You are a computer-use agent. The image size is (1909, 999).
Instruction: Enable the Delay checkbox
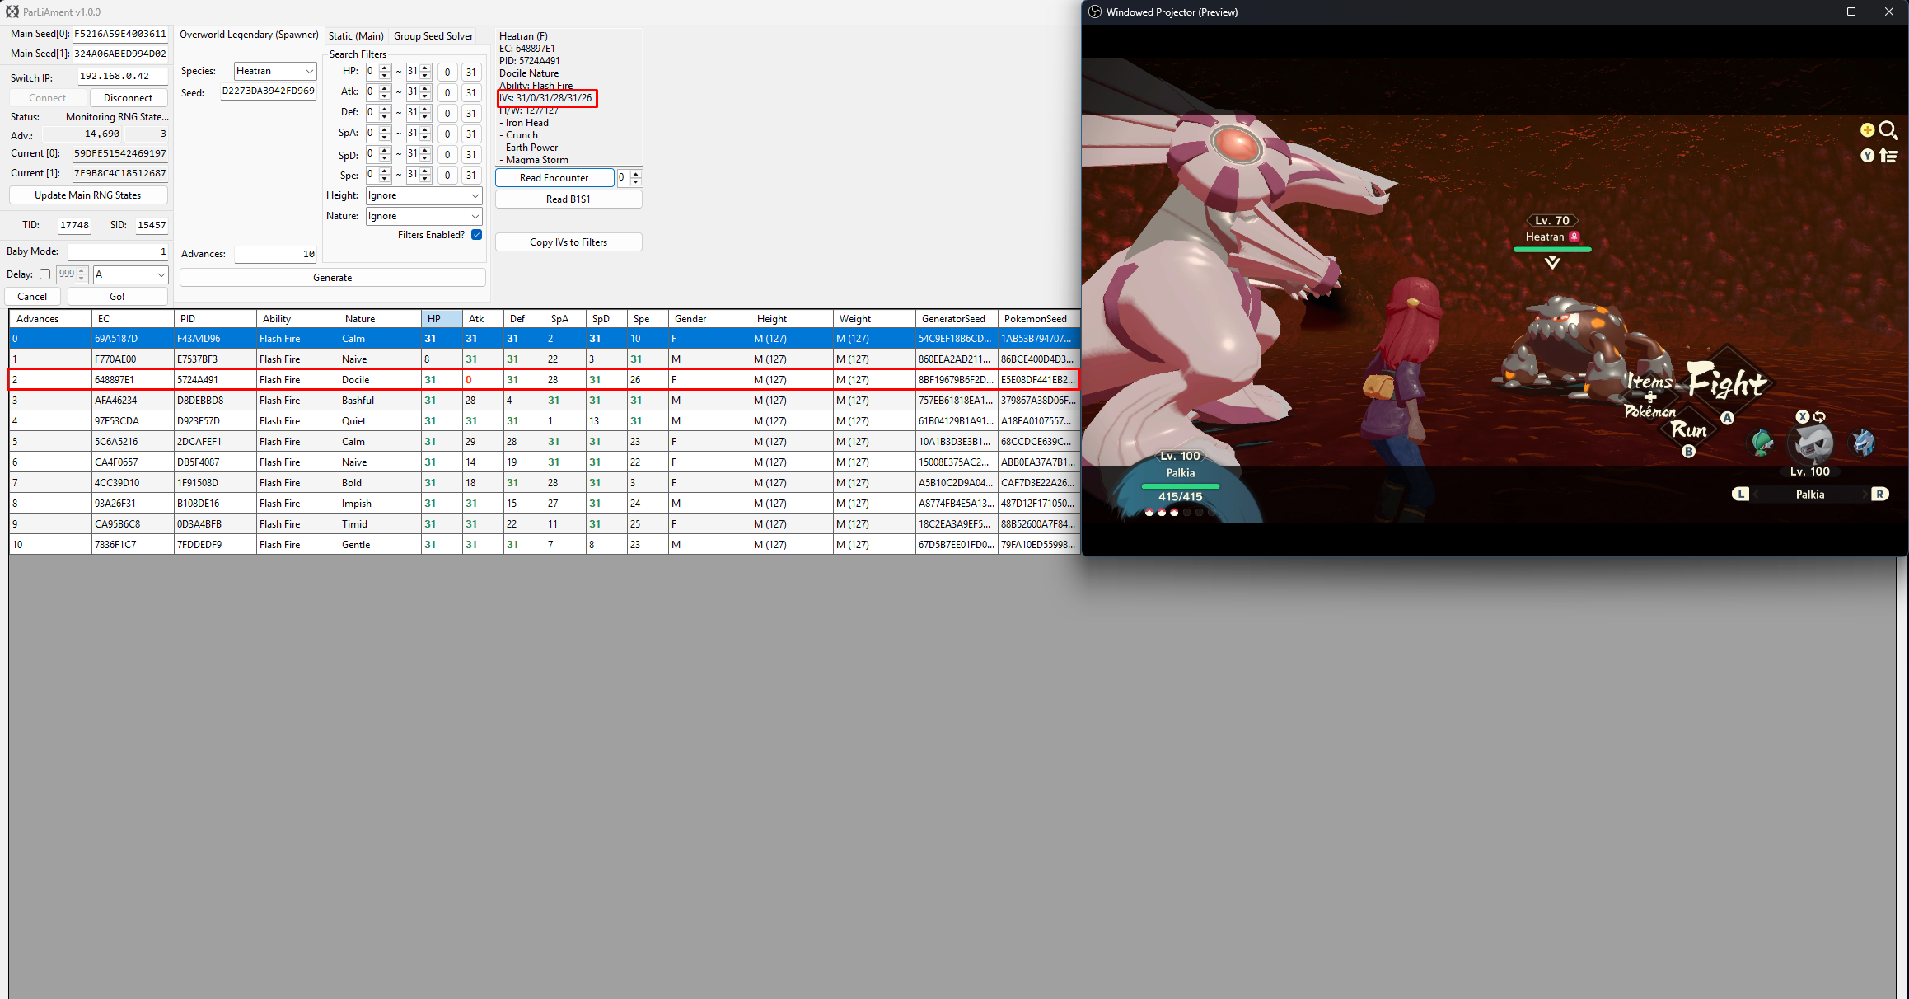tap(44, 274)
